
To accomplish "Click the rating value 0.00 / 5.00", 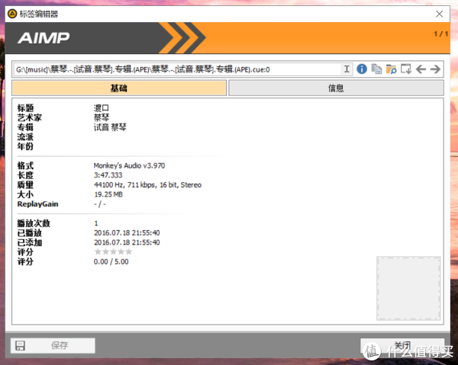I will click(111, 262).
